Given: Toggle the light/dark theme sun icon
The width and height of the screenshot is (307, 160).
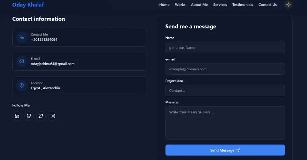Looking at the screenshot, I should coord(288,5).
